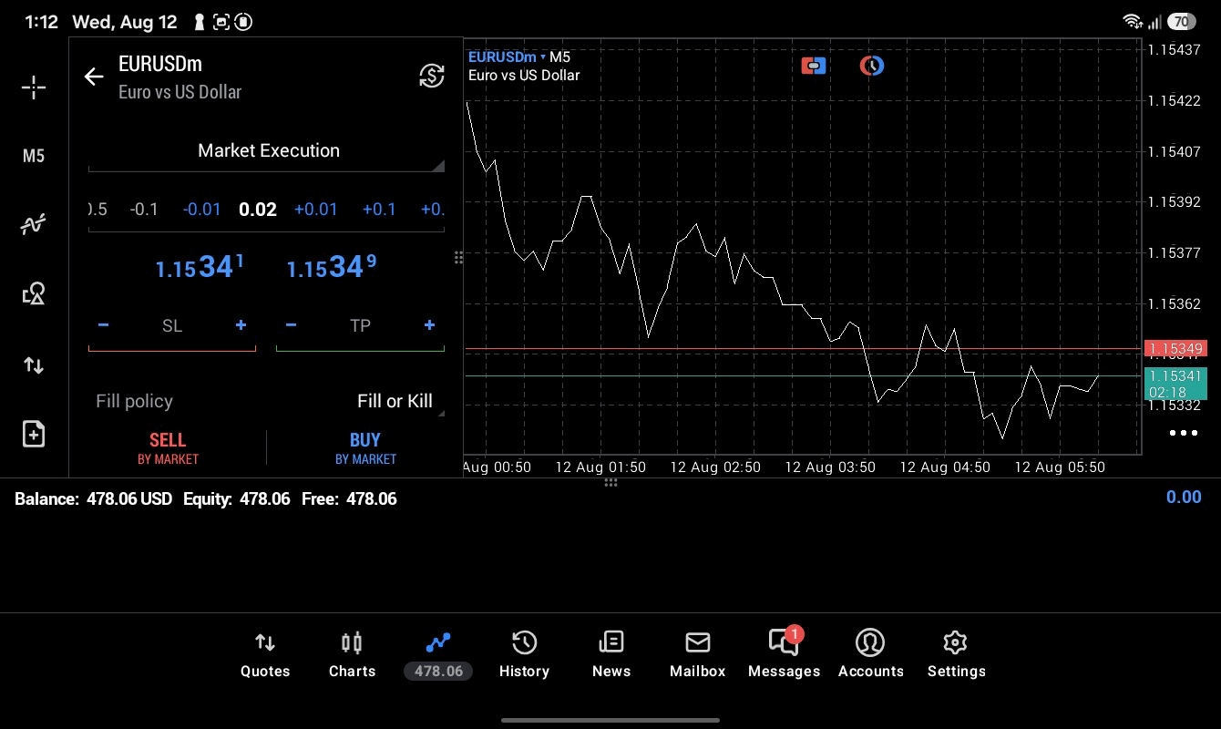
Task: Open the new order document icon
Action: 34,434
